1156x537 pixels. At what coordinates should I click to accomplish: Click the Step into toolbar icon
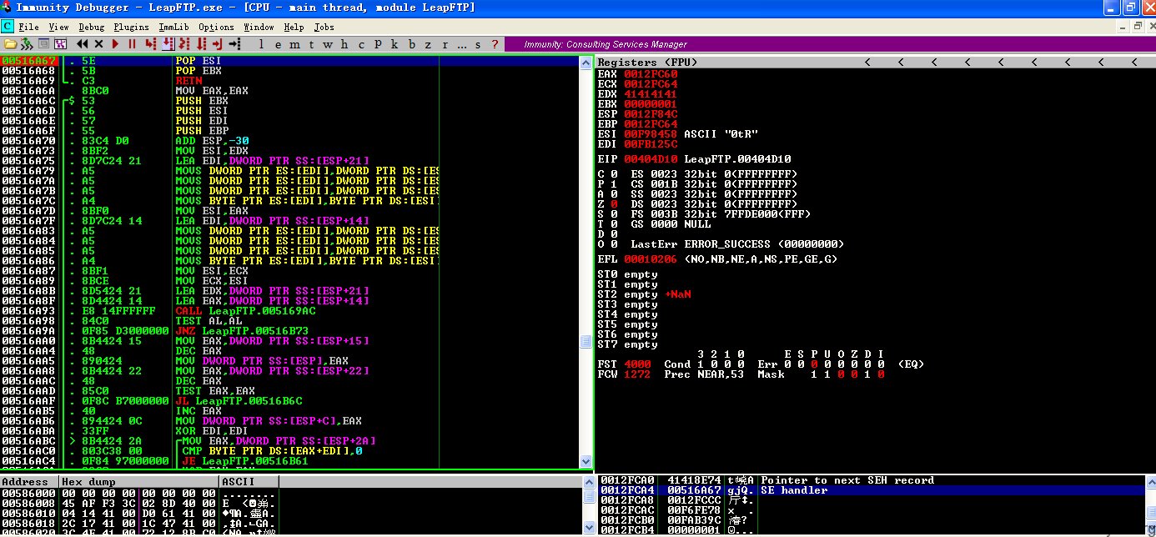pyautogui.click(x=150, y=43)
